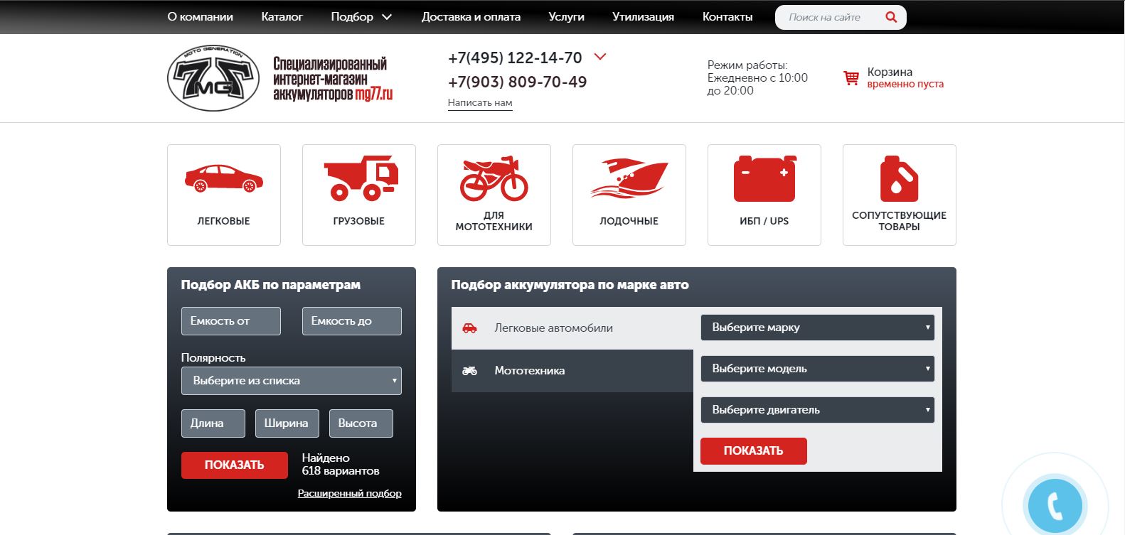Click the Найдено 618 вариантов text

tap(341, 465)
